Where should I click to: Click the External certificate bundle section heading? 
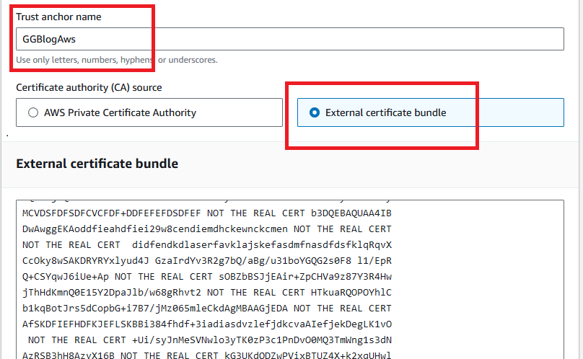pos(97,164)
